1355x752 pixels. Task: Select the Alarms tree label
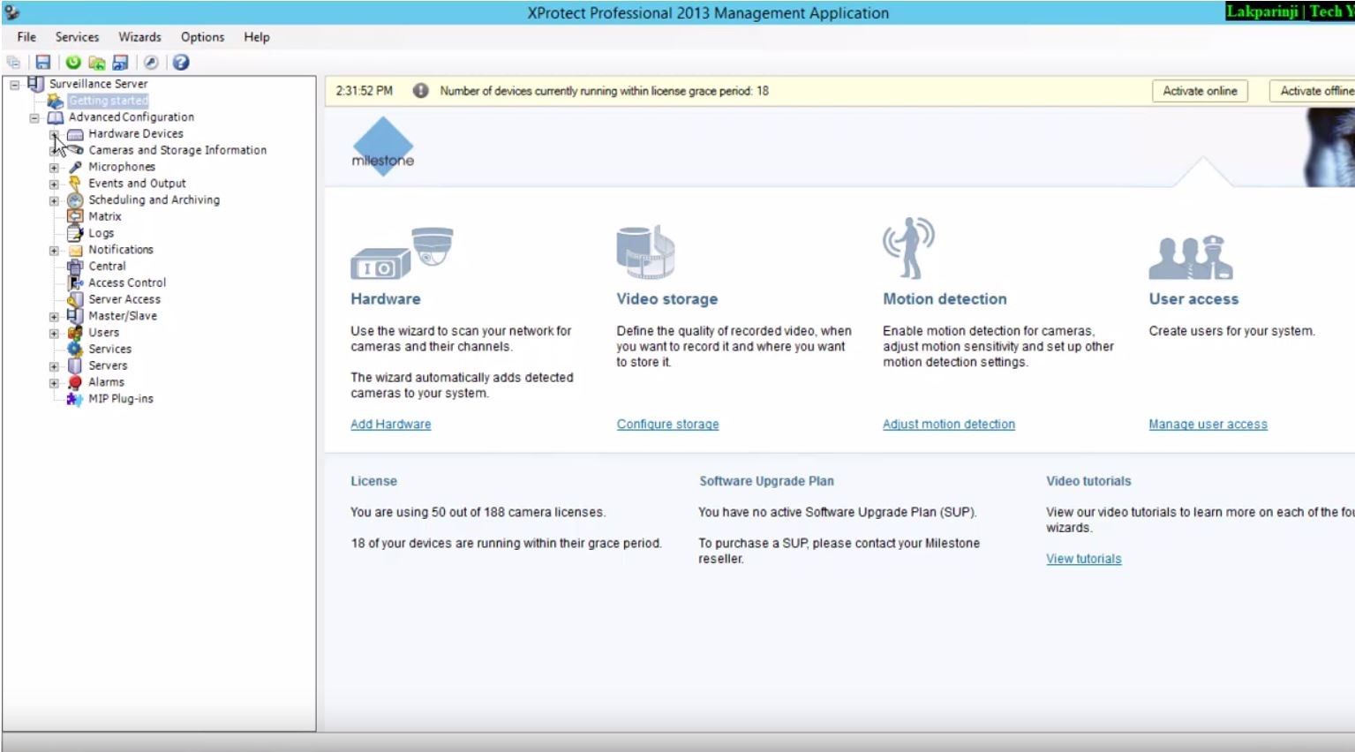click(106, 382)
